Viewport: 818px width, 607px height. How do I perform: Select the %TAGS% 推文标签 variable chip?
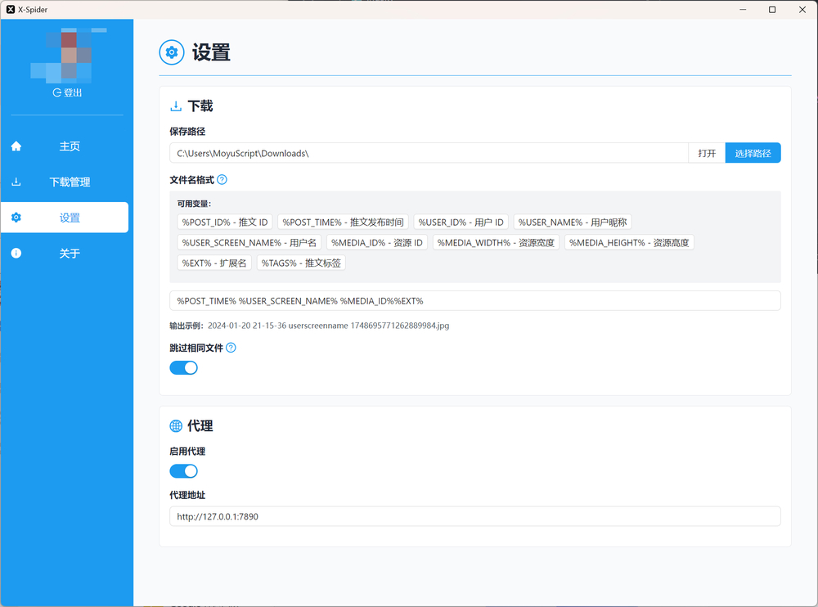301,263
